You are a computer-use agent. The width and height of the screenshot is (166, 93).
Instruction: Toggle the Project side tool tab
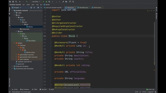tap(10, 11)
